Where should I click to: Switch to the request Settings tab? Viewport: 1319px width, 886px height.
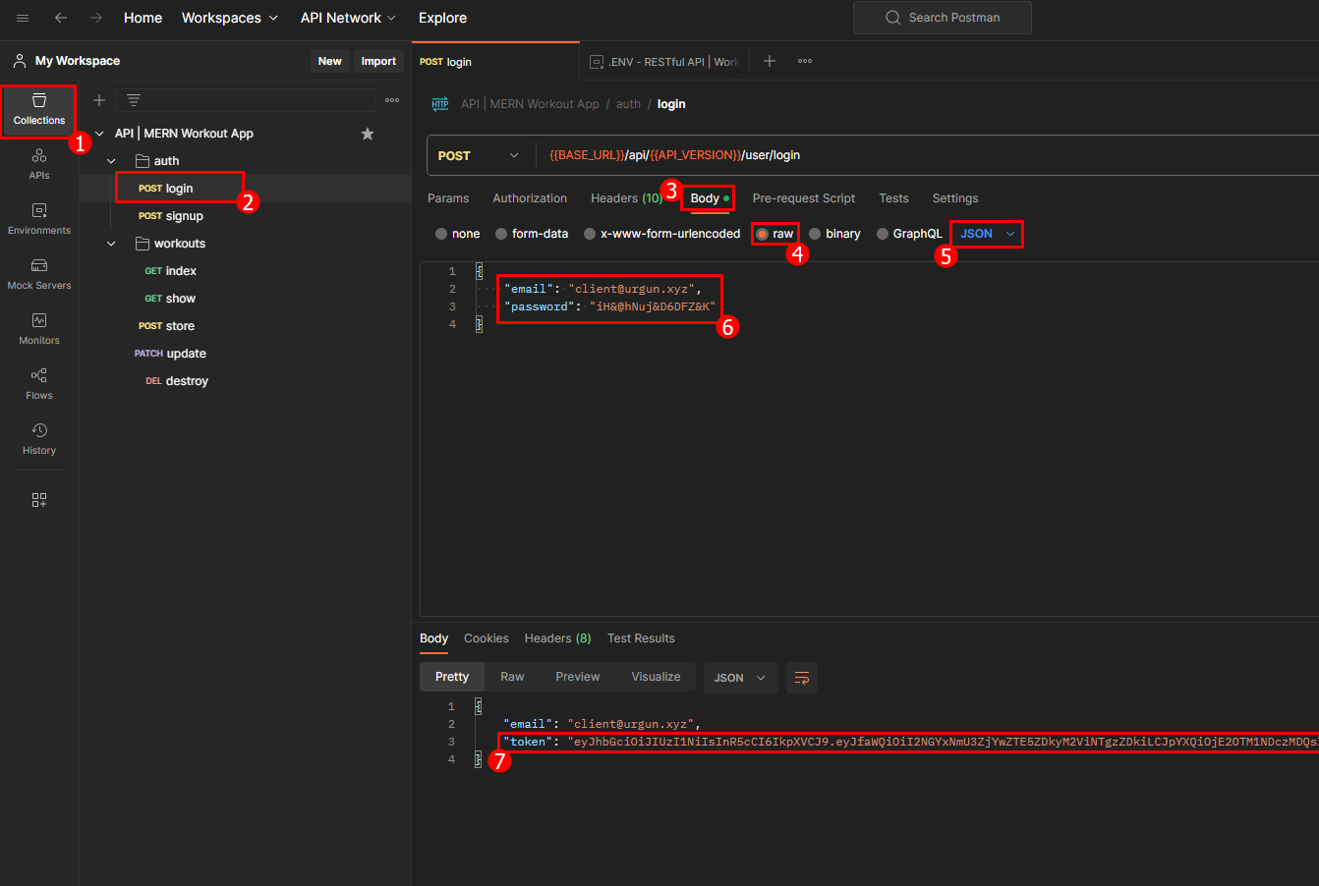click(x=955, y=198)
